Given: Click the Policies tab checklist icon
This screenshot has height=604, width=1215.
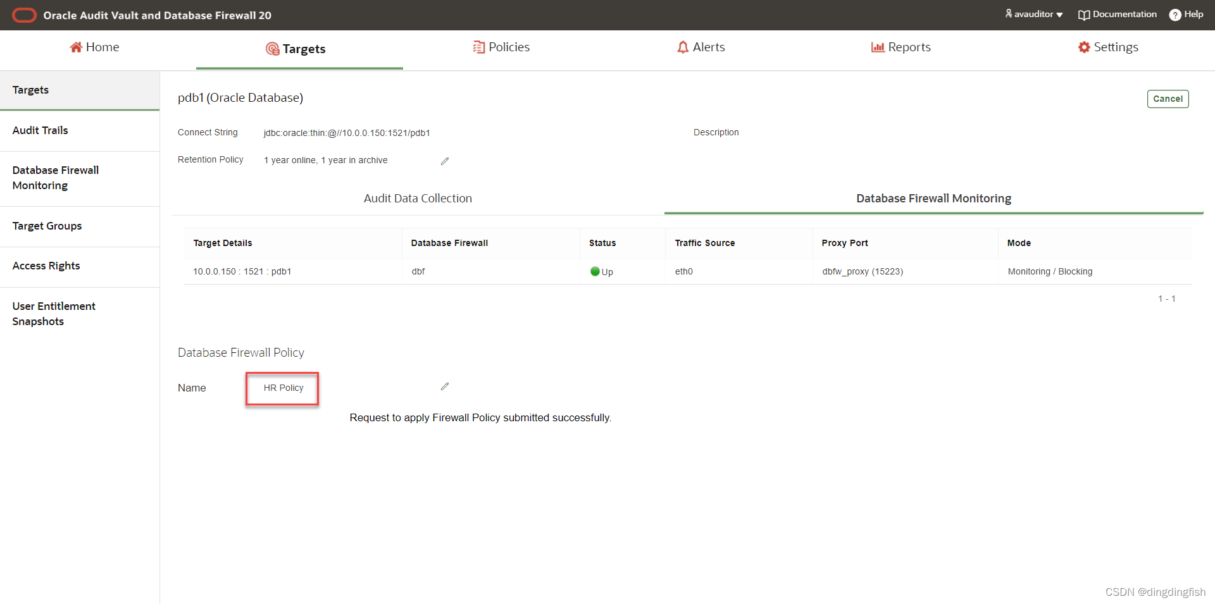Looking at the screenshot, I should [479, 47].
